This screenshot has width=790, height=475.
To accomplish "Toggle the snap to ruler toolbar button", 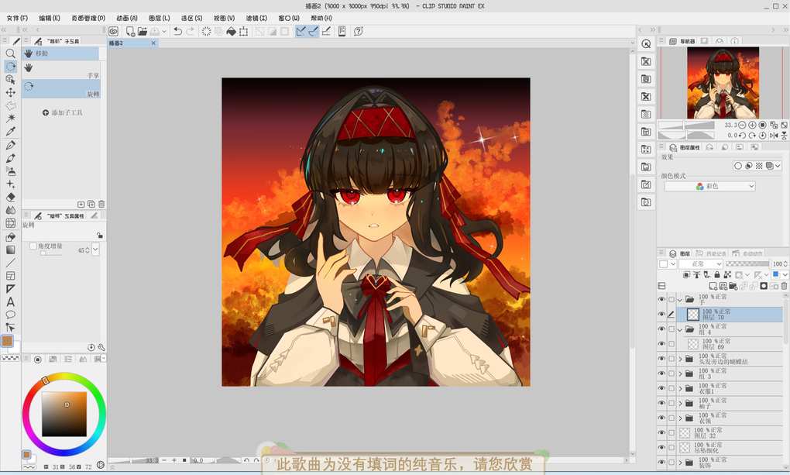I will pyautogui.click(x=301, y=31).
